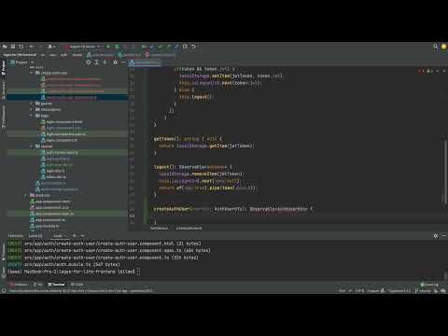The image size is (448, 336).
Task: Click the Reload from disk toolbar icon
Action: click(21, 47)
